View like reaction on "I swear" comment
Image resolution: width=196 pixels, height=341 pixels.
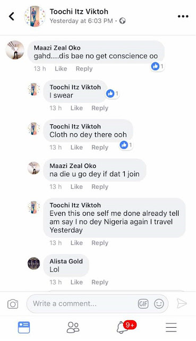(x=112, y=94)
